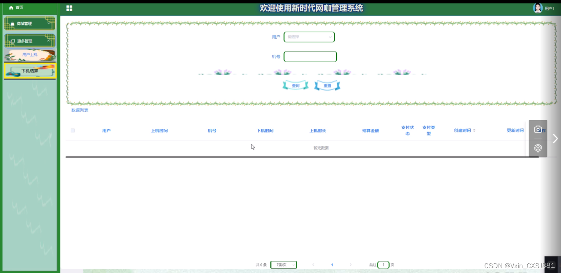Open the home page via 首页 icon
Screen dimensions: 561x273
click(x=11, y=7)
